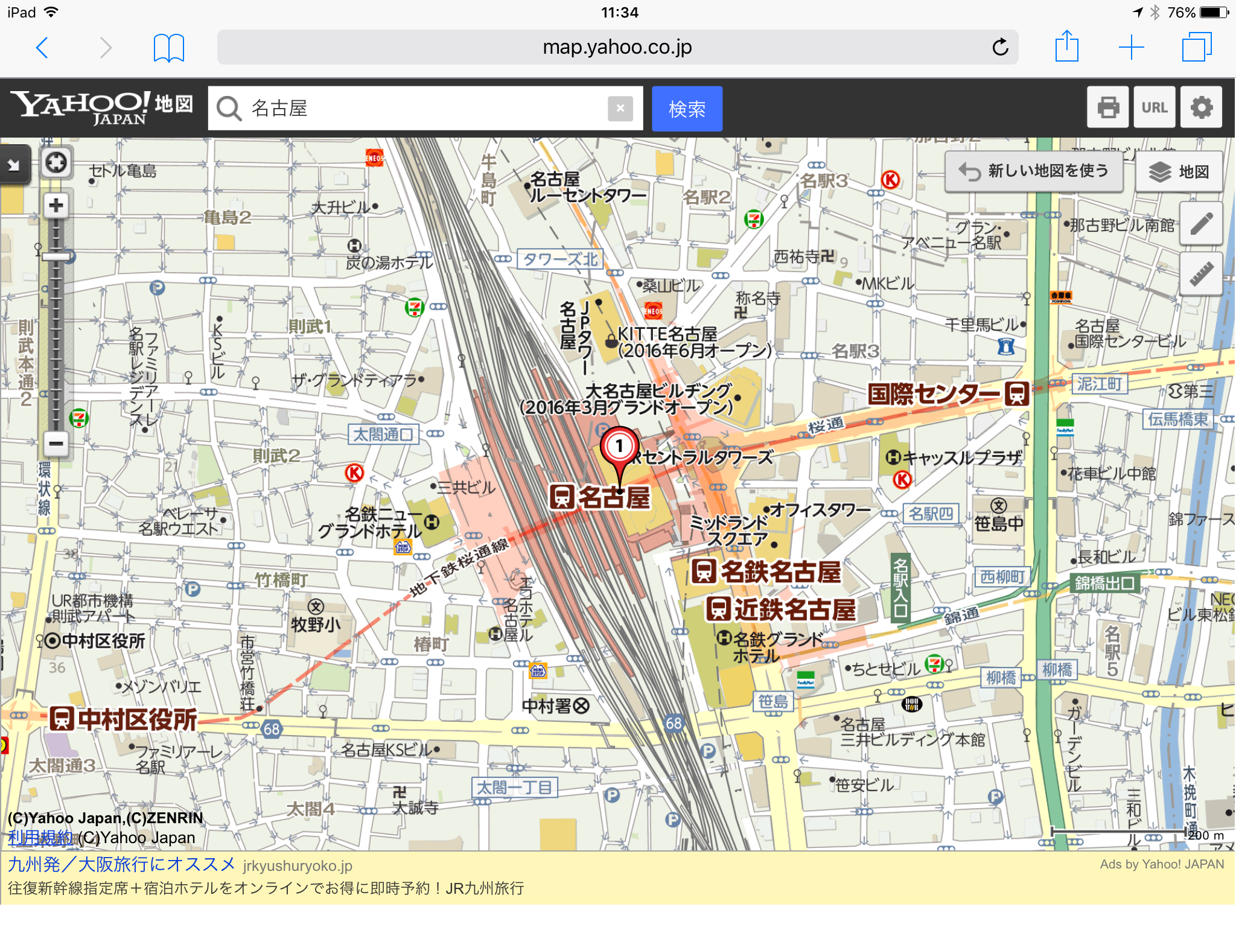Click the 検索 search button
This screenshot has height=927, width=1236.
click(x=687, y=109)
